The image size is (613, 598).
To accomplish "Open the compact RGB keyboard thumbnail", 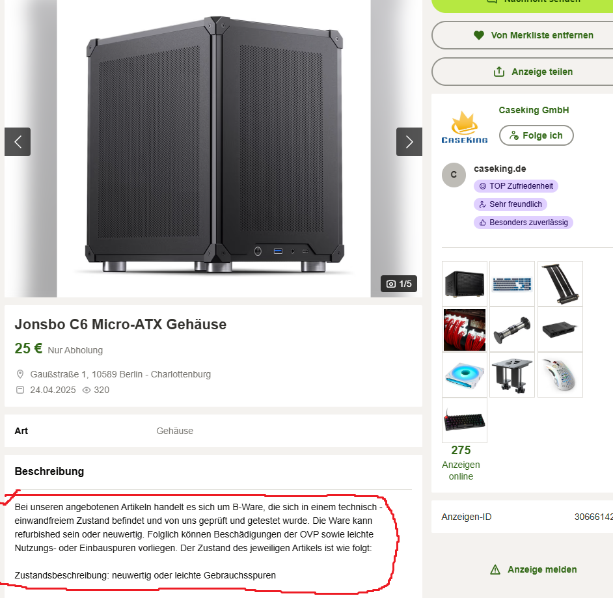I will 465,420.
